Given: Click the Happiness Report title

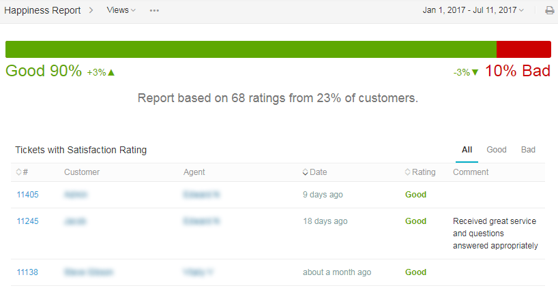Looking at the screenshot, I should tap(42, 10).
